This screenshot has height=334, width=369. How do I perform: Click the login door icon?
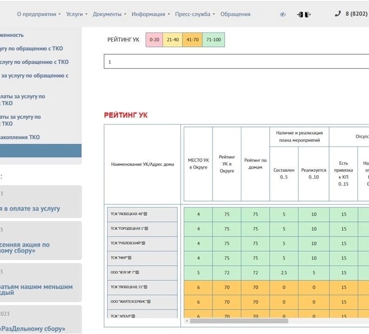[x=300, y=14]
